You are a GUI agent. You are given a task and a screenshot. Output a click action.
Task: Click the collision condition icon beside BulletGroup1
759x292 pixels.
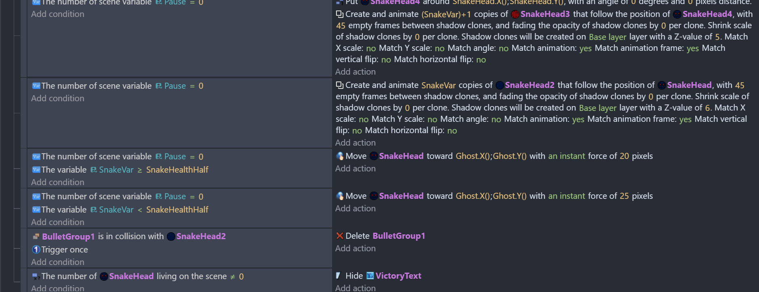[x=36, y=236]
